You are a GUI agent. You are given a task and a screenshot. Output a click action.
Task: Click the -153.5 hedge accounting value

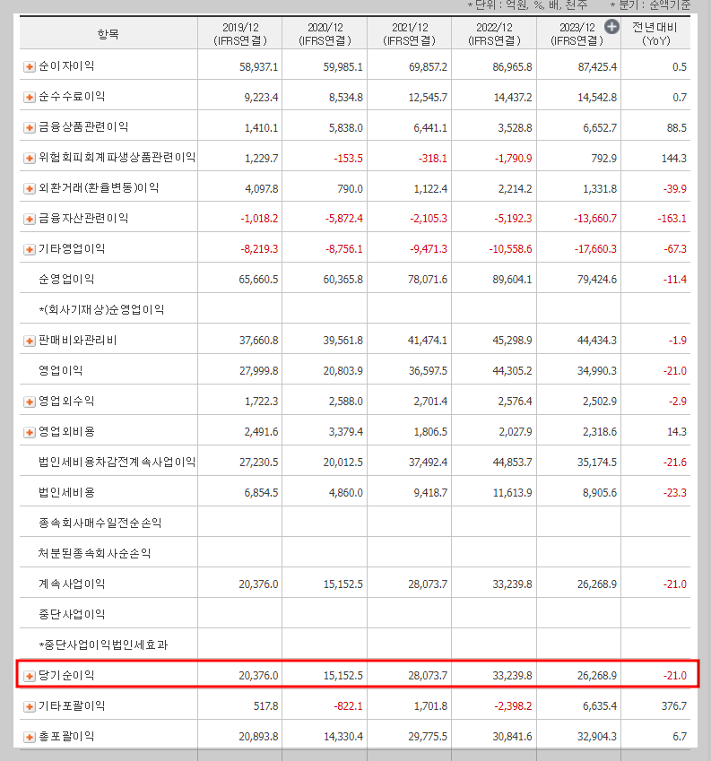click(x=348, y=159)
